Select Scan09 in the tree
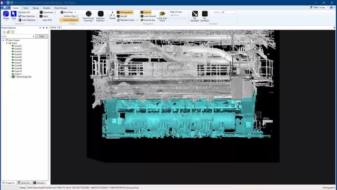 [x=18, y=68]
